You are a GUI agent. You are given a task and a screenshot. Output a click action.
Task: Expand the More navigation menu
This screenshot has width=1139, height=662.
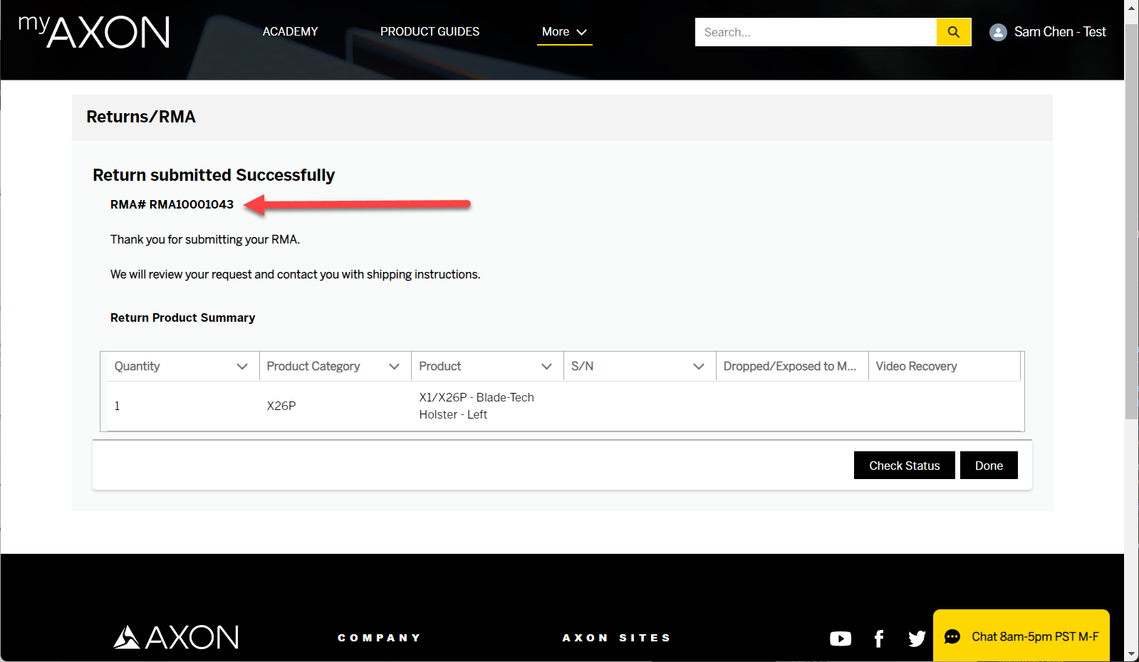click(564, 32)
